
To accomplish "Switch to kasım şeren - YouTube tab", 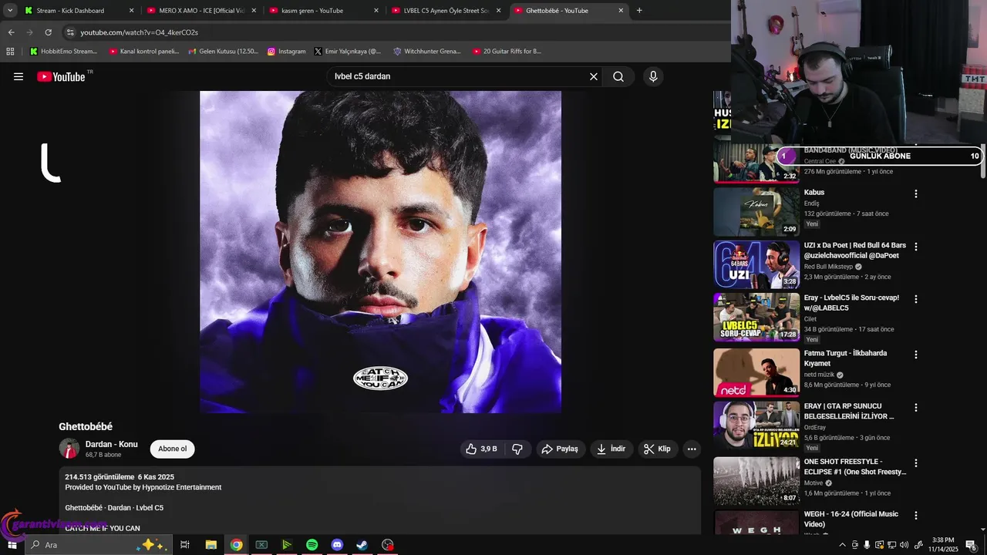I will 324,11.
